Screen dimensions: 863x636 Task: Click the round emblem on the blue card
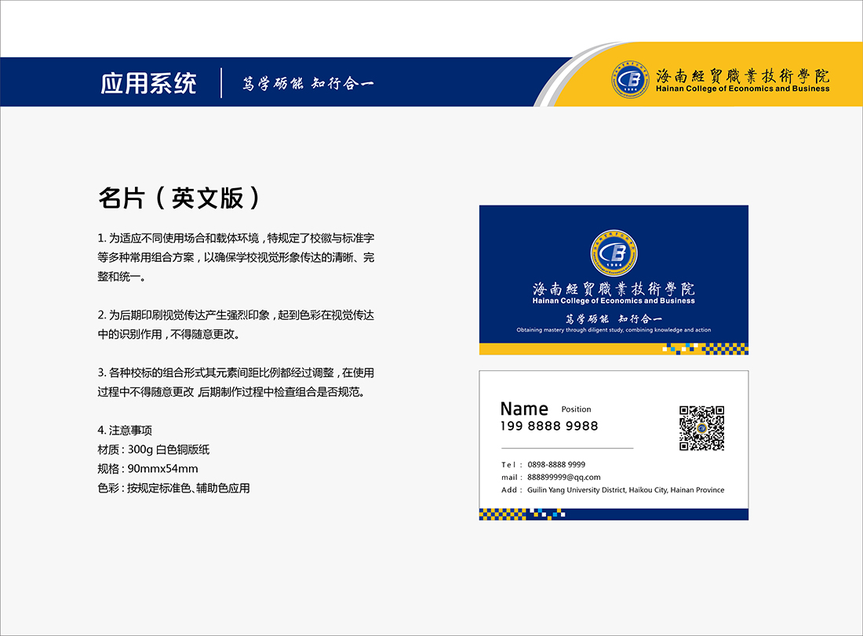point(614,253)
